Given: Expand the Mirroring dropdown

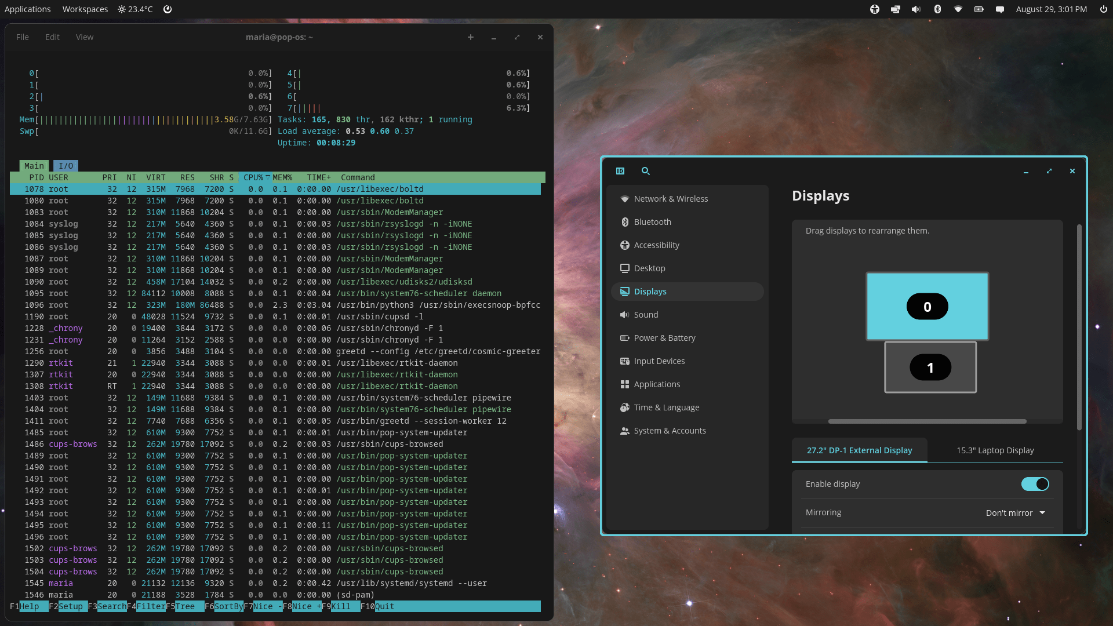Looking at the screenshot, I should [1015, 513].
